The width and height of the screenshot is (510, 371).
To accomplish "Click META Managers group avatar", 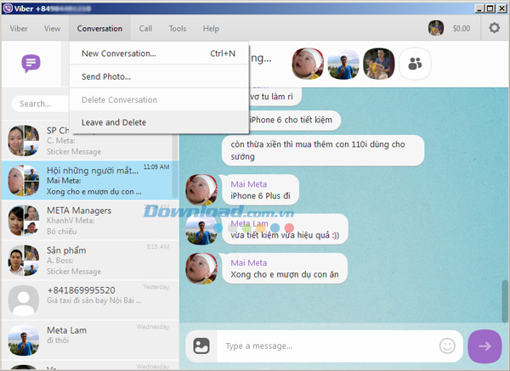I will [24, 221].
